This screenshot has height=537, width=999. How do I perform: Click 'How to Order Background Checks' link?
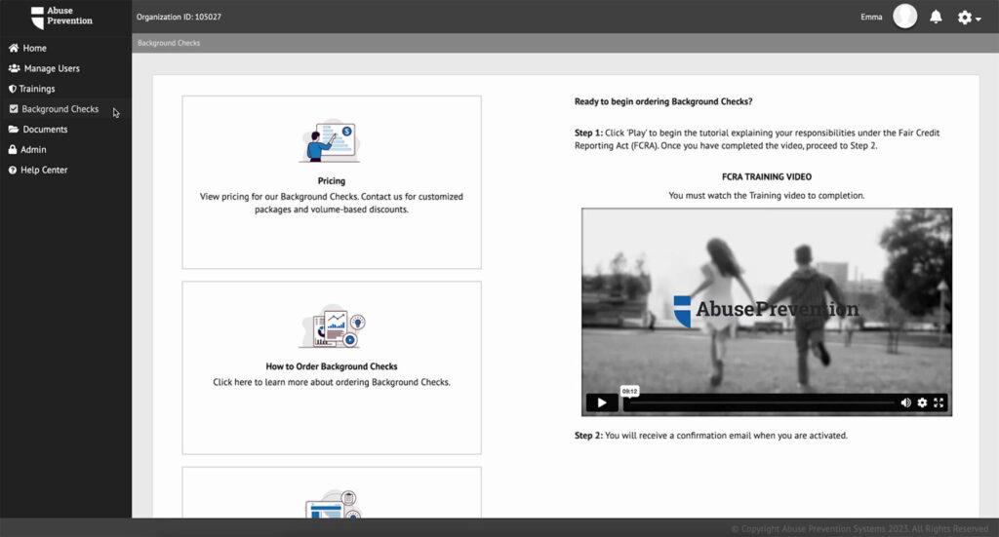(x=332, y=366)
